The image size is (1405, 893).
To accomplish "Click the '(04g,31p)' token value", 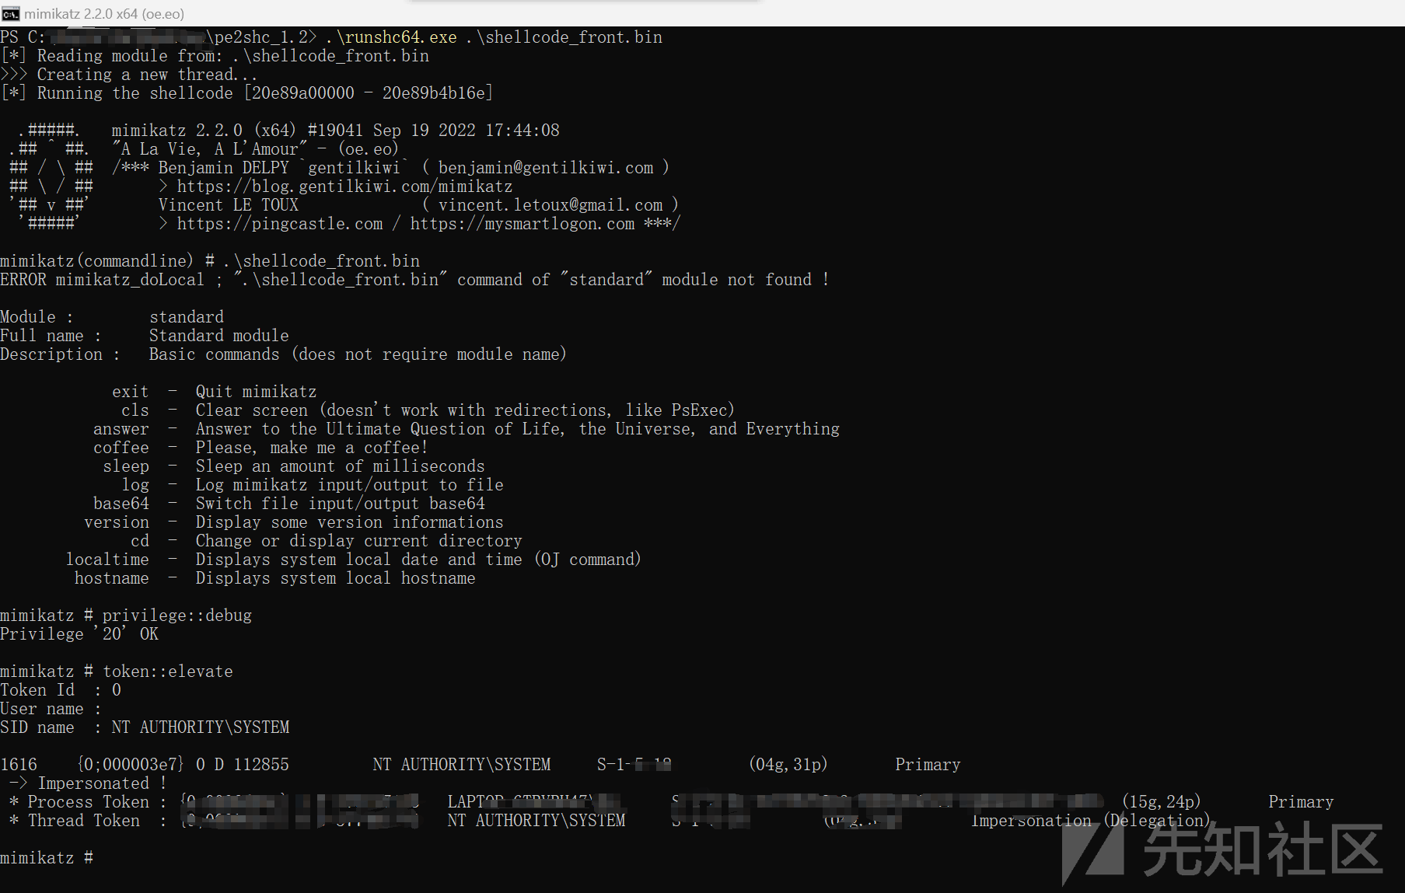I will coord(788,765).
